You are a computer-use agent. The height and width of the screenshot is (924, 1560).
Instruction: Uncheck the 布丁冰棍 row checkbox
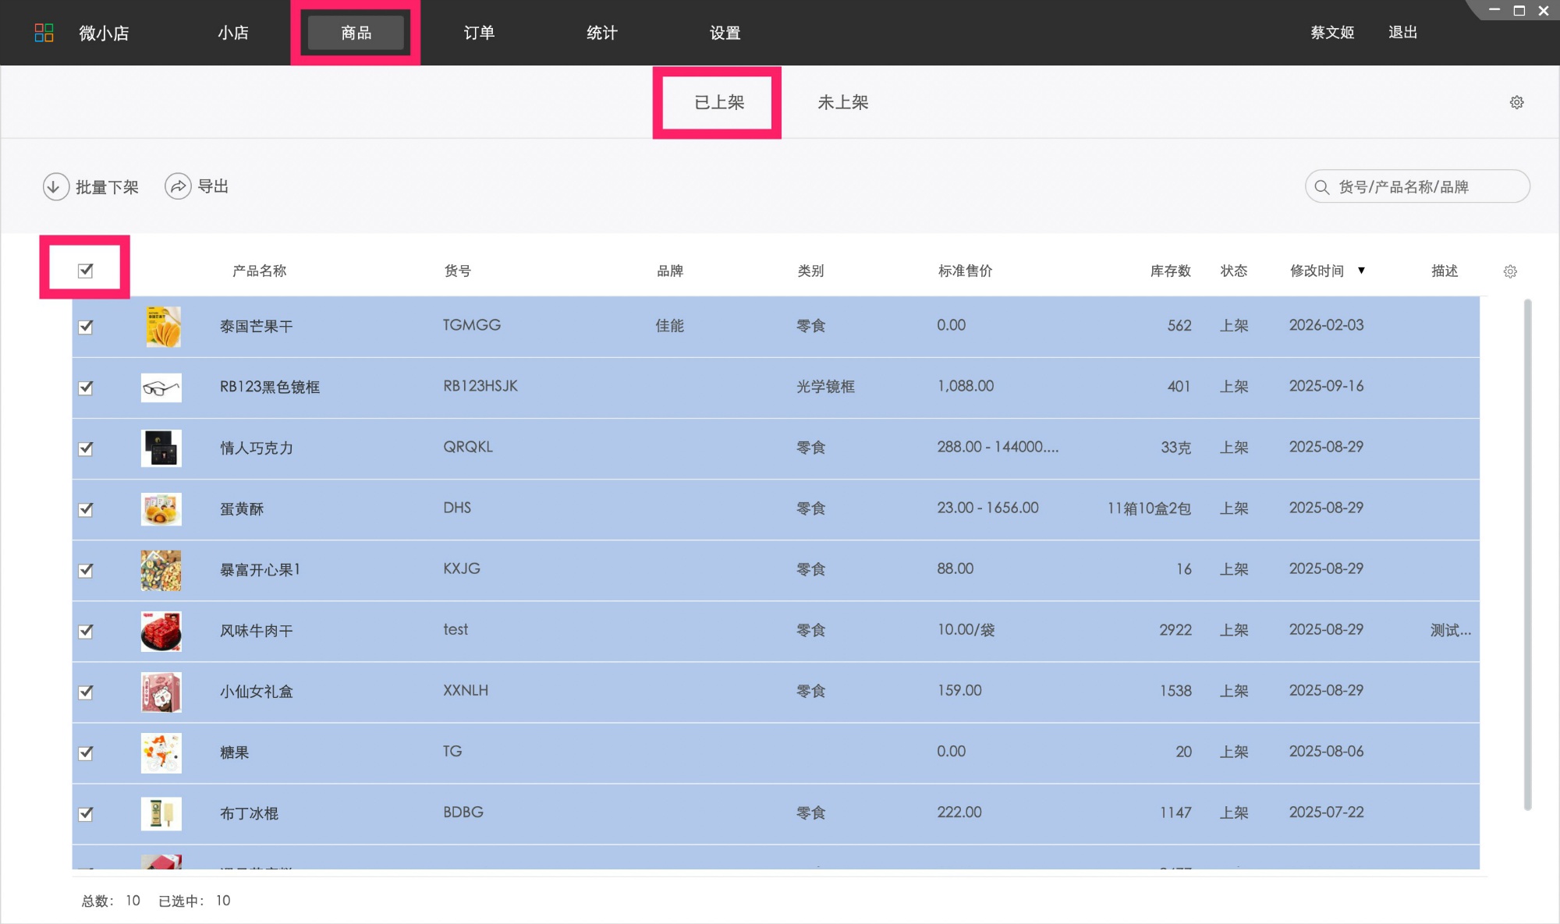coord(86,813)
